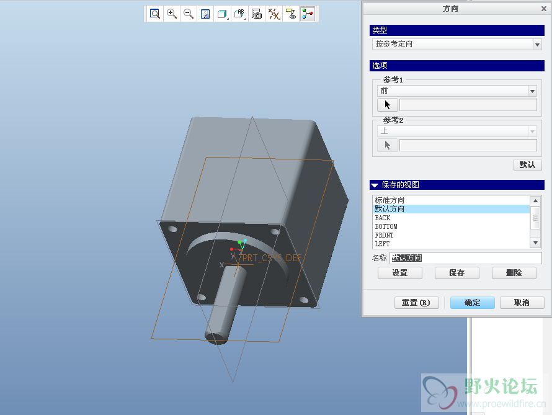Open the view manager camera icon
Screen dimensions: 552x415
pos(257,14)
